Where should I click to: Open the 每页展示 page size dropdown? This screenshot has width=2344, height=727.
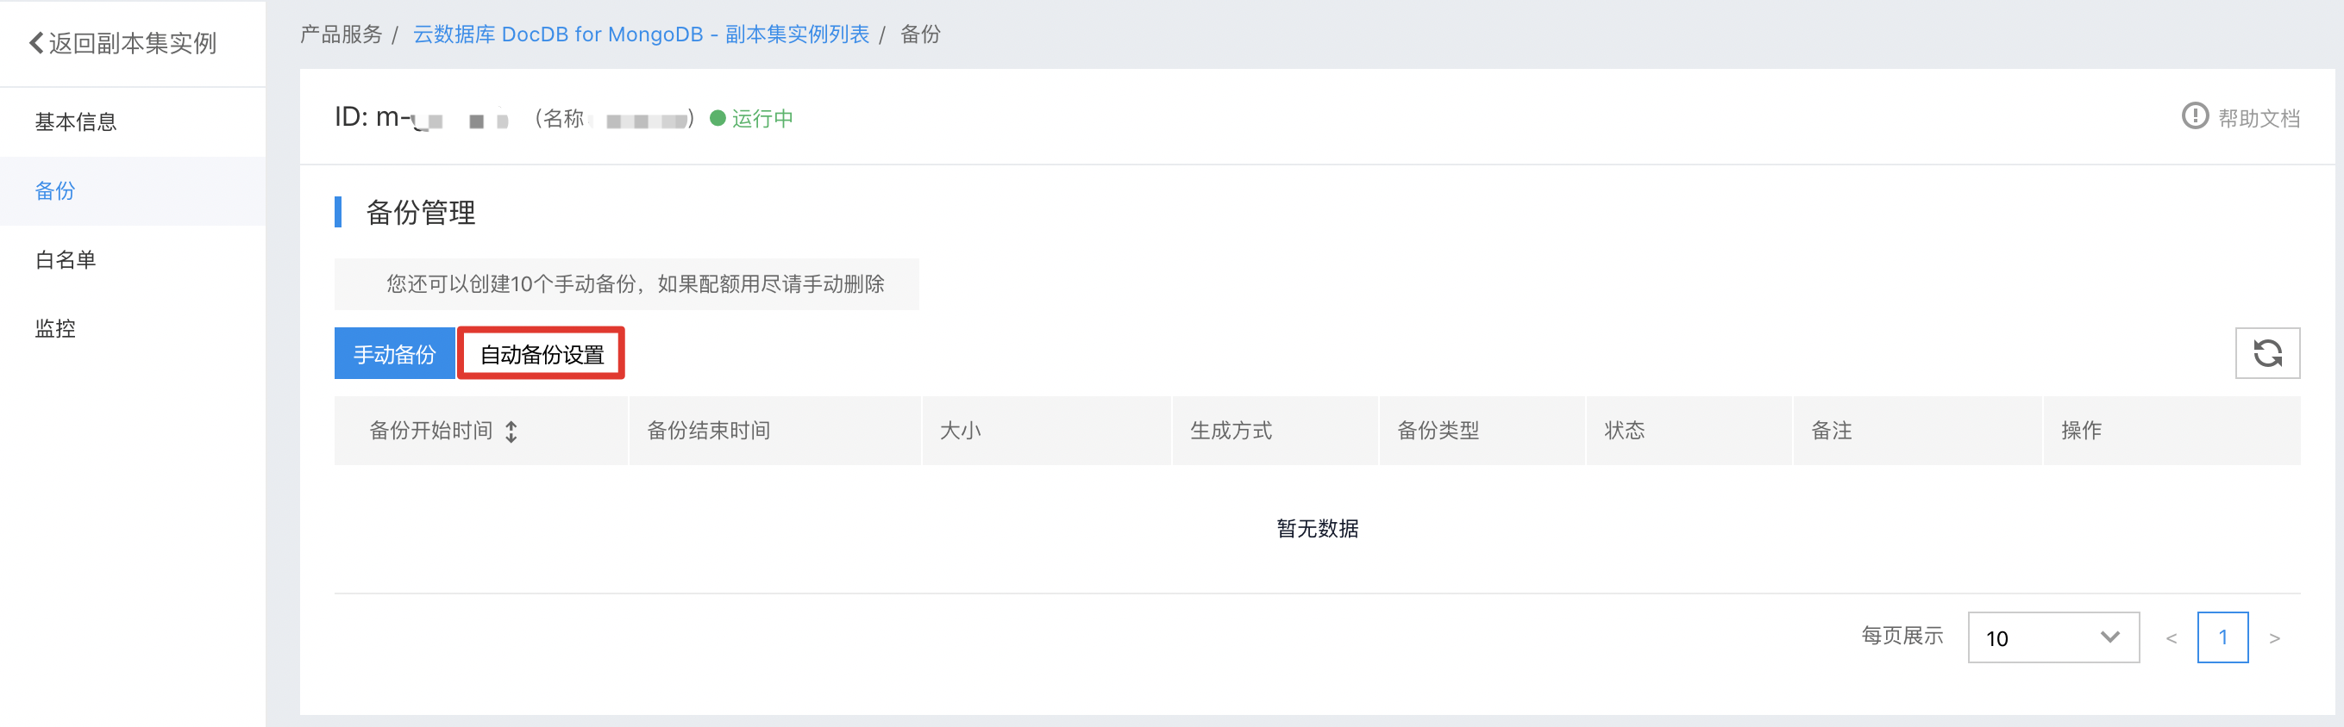point(2053,638)
